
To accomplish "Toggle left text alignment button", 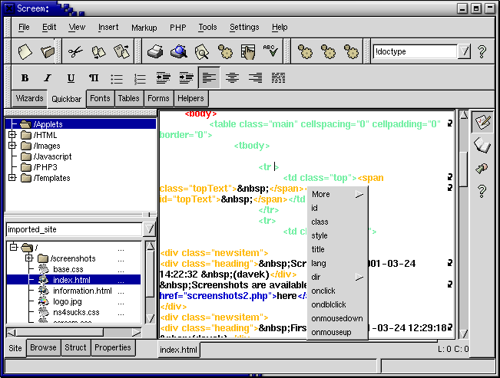I will 209,78.
